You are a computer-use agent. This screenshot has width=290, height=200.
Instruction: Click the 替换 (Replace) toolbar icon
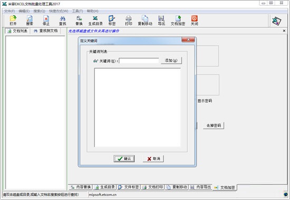[79, 20]
